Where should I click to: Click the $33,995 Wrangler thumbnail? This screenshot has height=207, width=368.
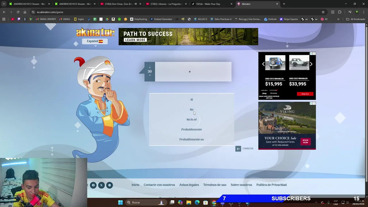pos(299,63)
